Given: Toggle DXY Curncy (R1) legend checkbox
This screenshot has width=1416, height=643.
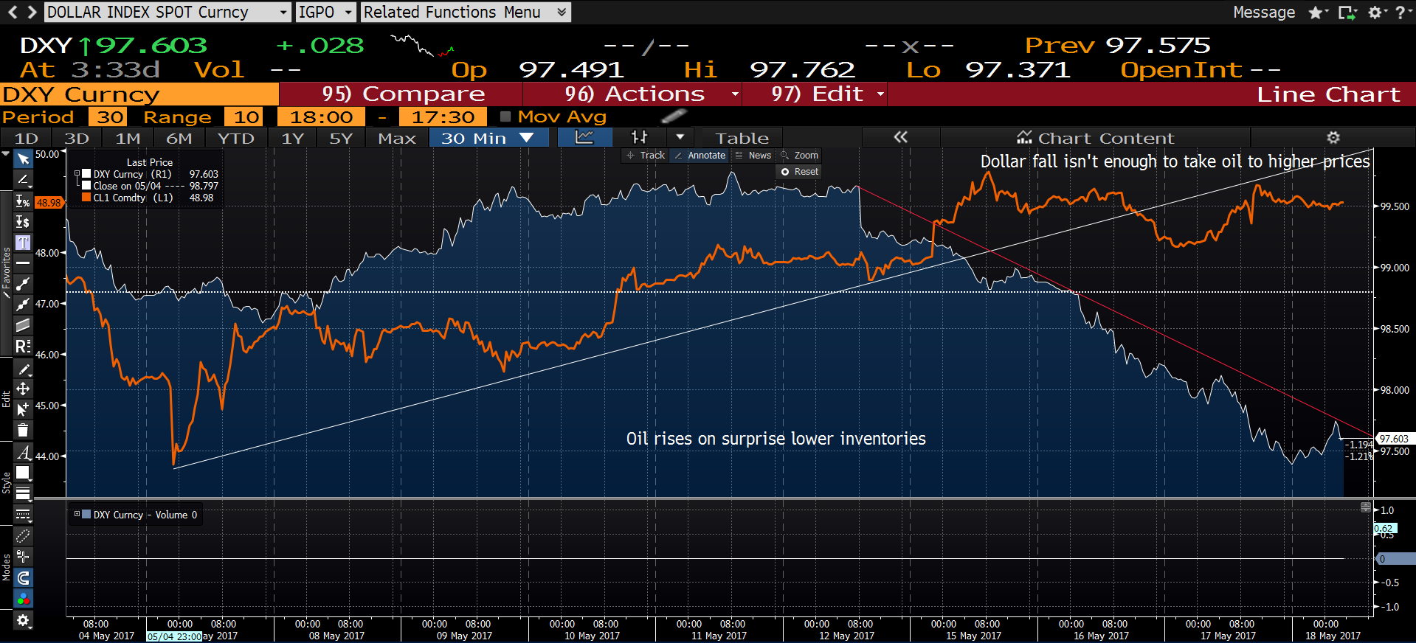Looking at the screenshot, I should 86,174.
